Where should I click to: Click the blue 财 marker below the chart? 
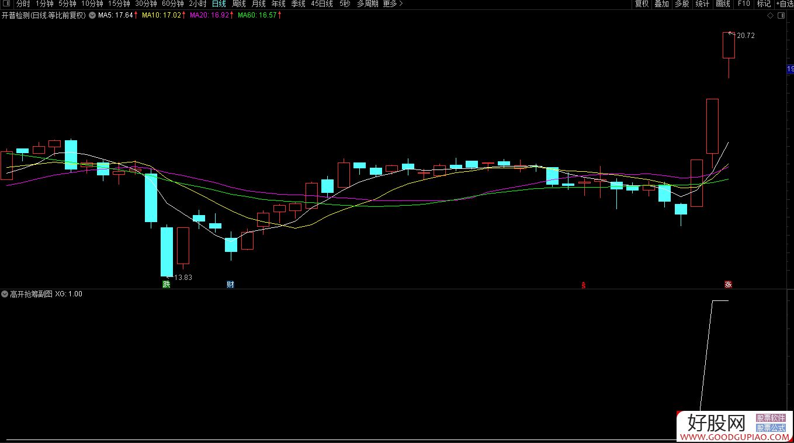click(x=230, y=285)
